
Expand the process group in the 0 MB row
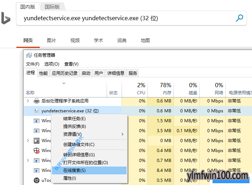click(x=28, y=141)
